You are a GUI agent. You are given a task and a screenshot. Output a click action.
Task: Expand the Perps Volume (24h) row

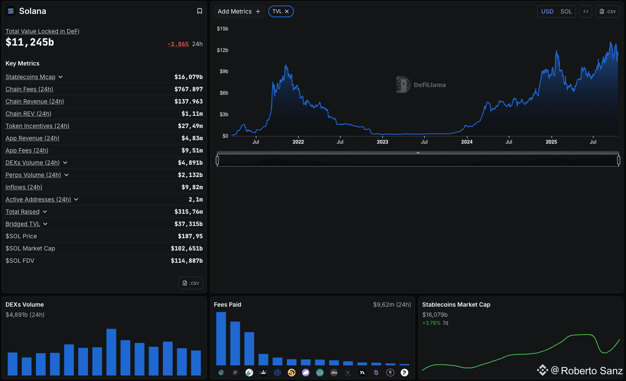(x=66, y=175)
